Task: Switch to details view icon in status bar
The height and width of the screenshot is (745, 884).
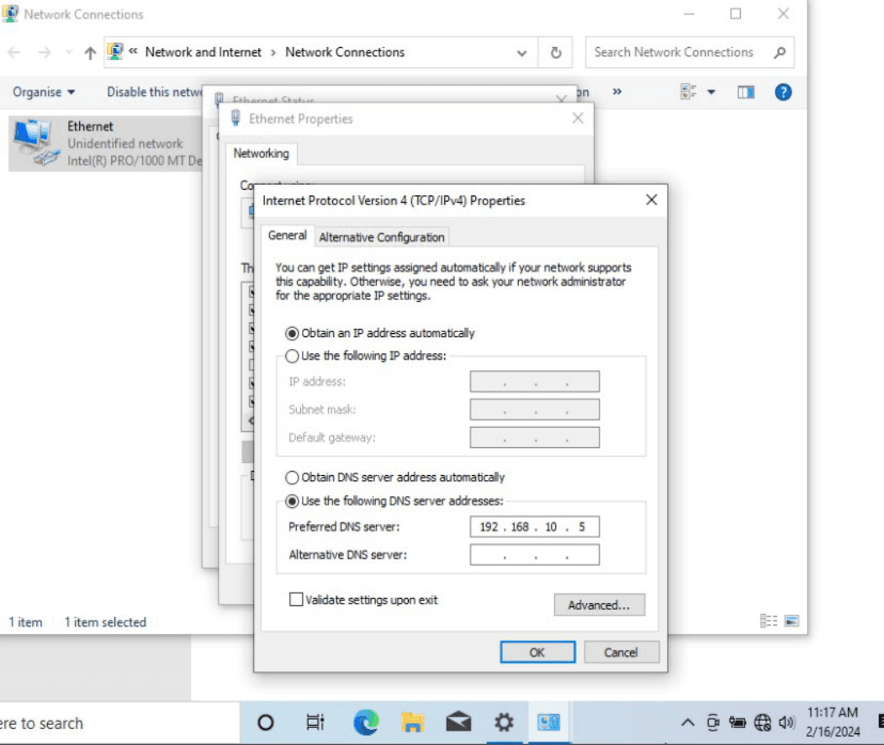Action: (769, 621)
